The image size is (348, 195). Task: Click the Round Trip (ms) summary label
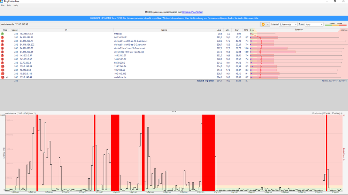[x=205, y=81]
